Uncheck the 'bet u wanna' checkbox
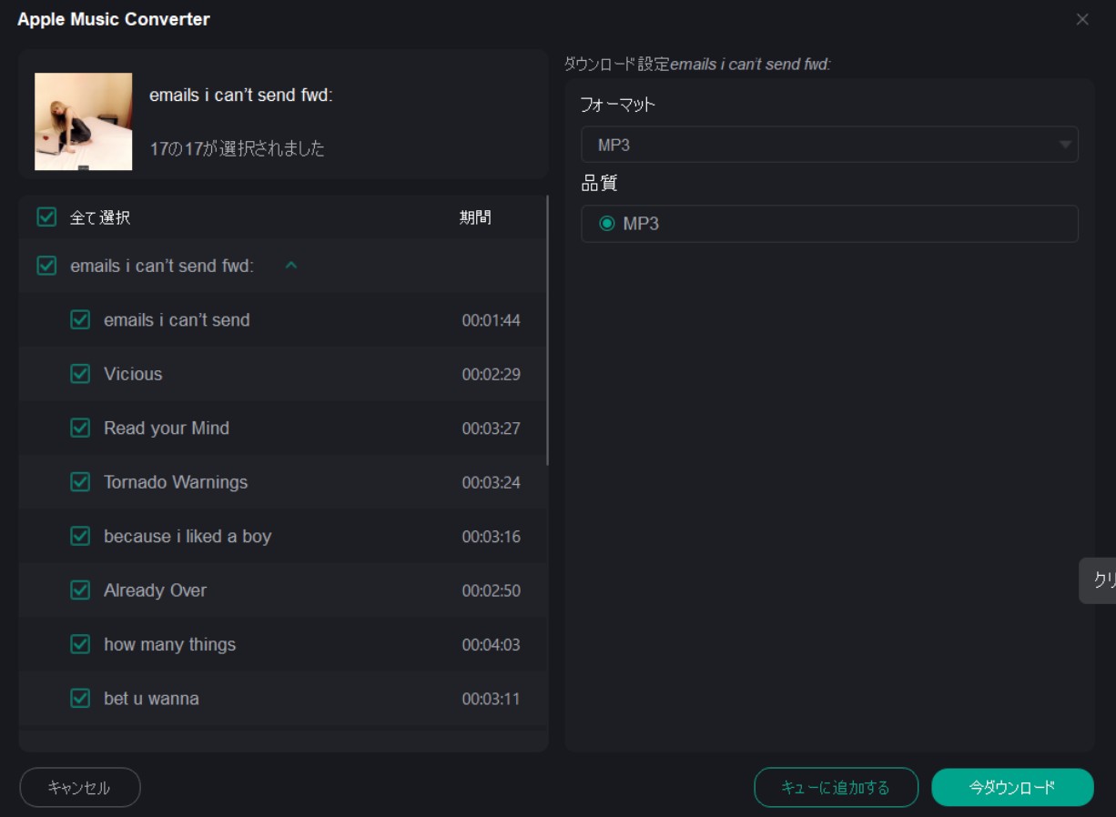 click(x=80, y=699)
